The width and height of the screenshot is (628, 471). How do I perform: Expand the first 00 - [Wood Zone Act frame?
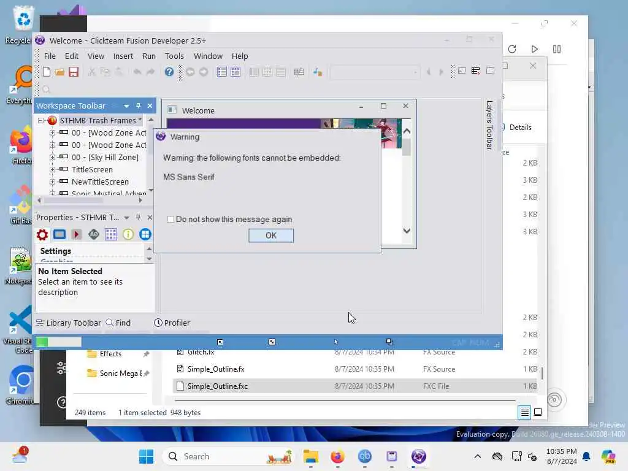point(52,132)
